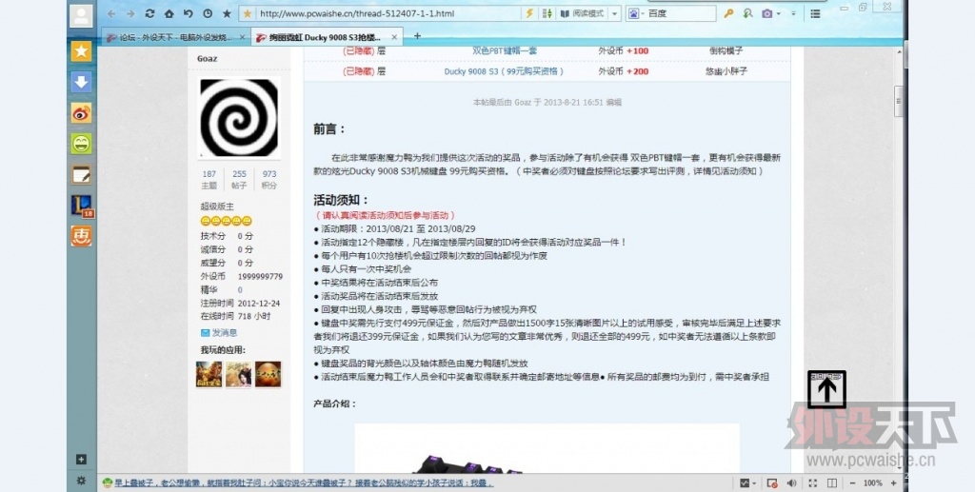This screenshot has height=492, width=975.
Task: Go forward to the next page
Action: pyautogui.click(x=130, y=13)
